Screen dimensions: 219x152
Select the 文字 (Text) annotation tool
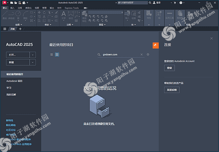pyautogui.click(x=64, y=15)
